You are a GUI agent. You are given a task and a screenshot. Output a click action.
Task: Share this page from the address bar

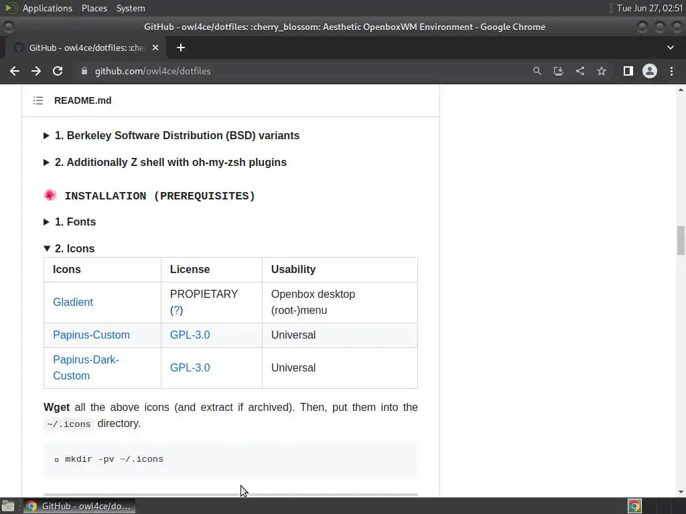(580, 71)
